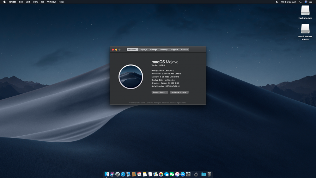Switch to the Support tab

[174, 50]
